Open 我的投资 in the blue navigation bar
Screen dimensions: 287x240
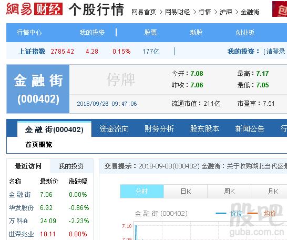click(92, 33)
